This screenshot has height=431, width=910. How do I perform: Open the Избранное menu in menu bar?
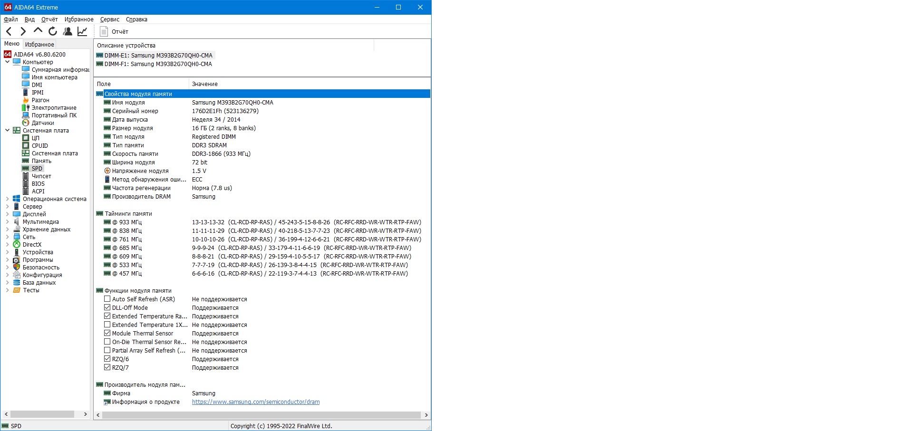click(79, 19)
